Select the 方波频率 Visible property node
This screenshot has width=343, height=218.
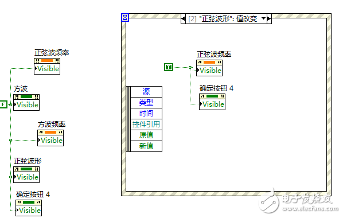[x=50, y=138]
